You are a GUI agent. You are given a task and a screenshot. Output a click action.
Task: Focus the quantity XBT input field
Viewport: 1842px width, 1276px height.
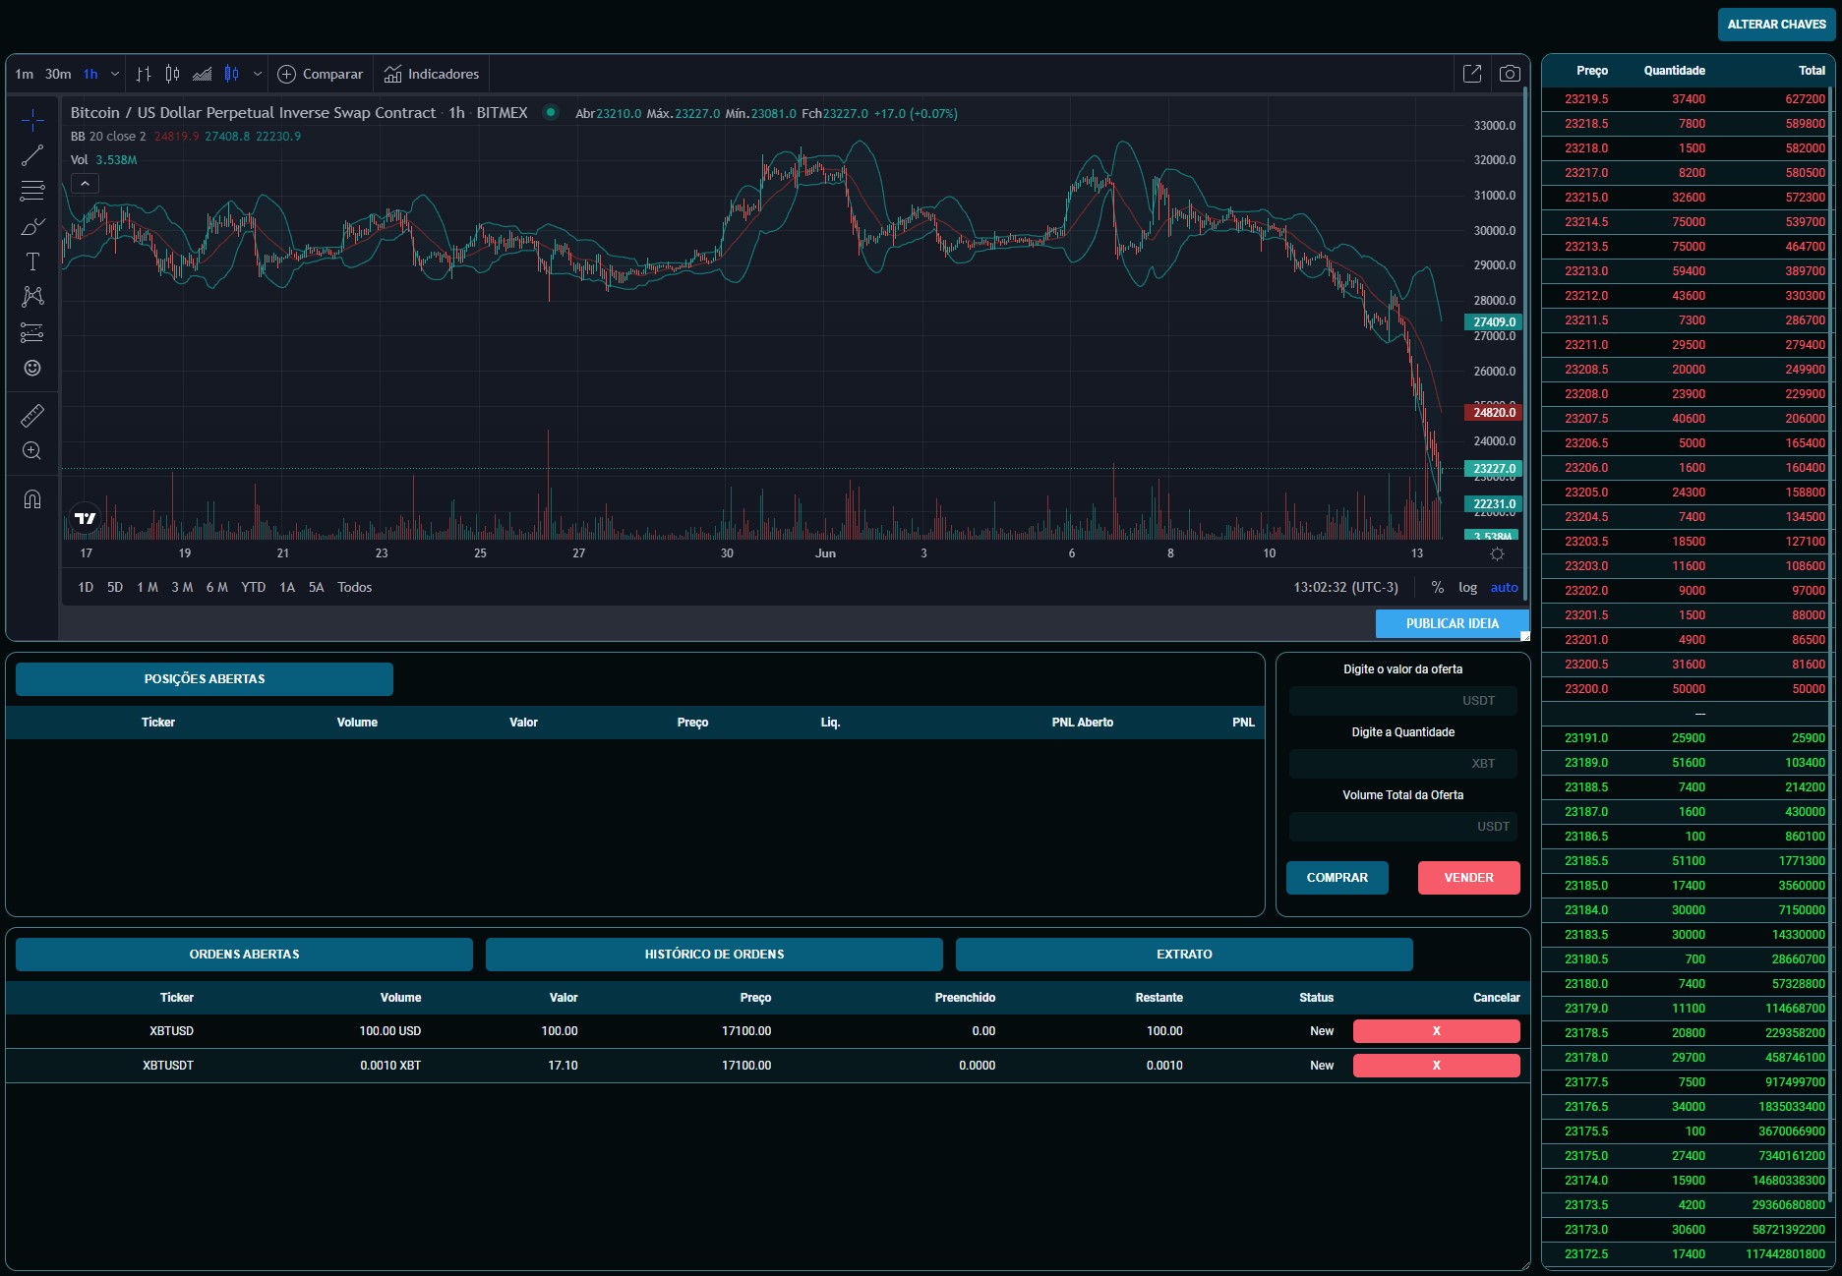point(1403,764)
